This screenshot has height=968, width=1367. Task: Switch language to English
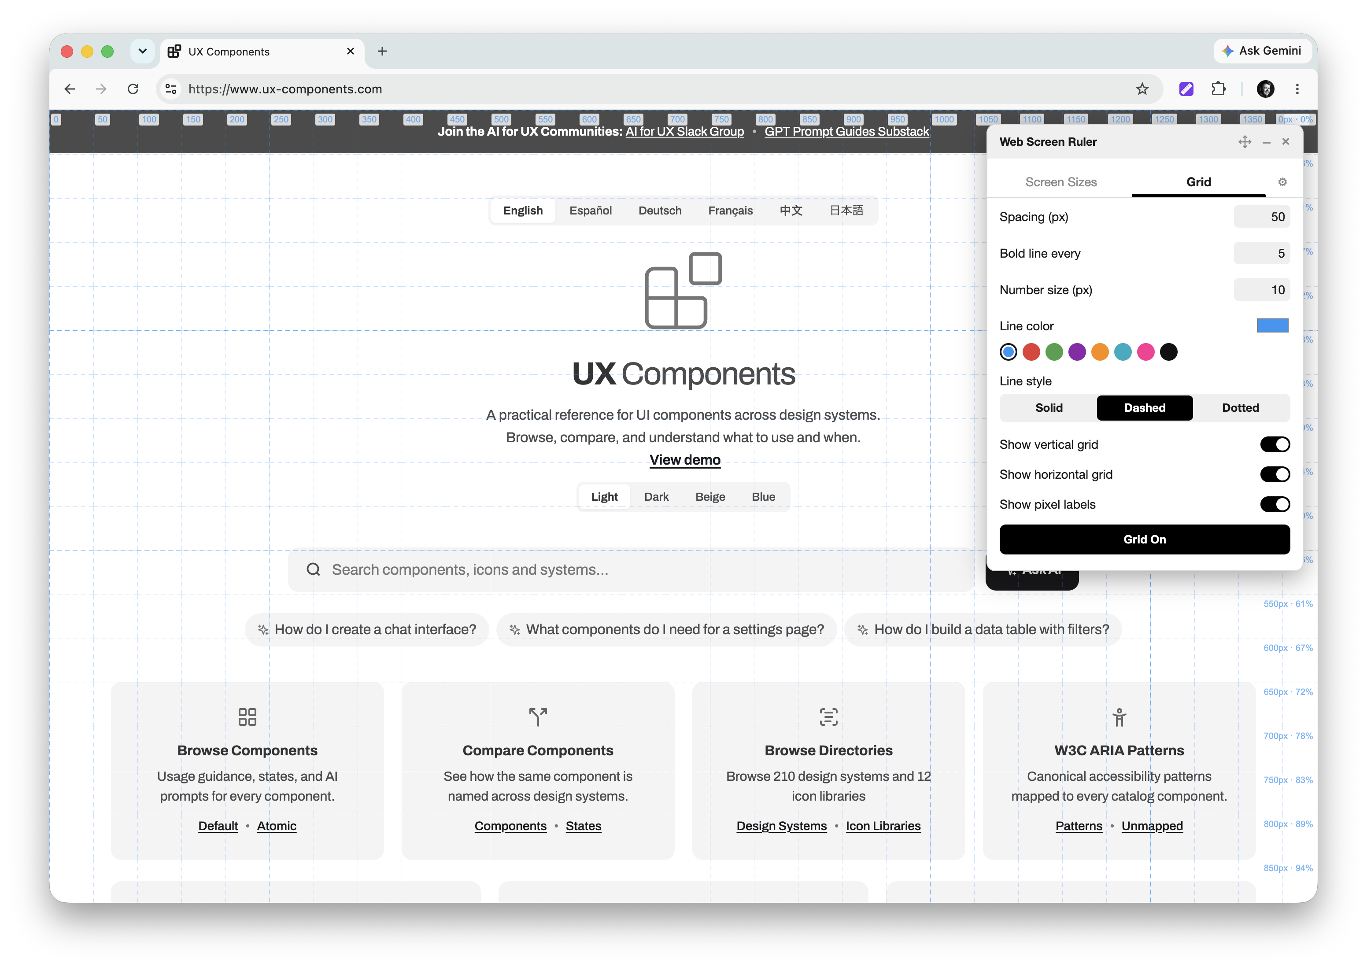point(523,211)
